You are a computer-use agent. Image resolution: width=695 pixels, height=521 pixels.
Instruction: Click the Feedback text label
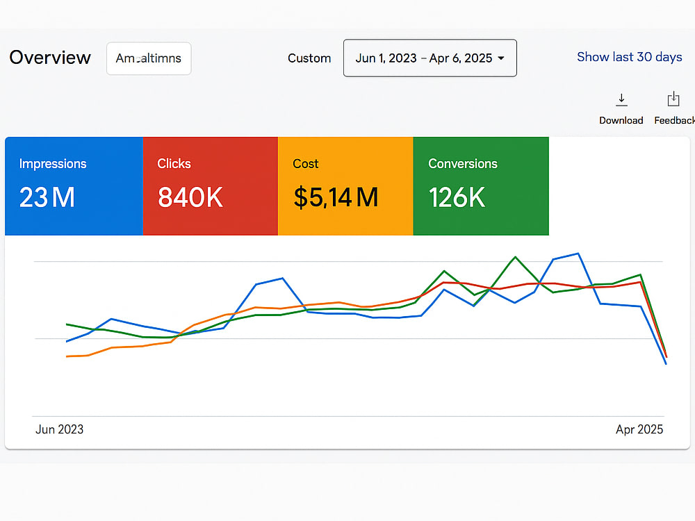click(x=675, y=120)
